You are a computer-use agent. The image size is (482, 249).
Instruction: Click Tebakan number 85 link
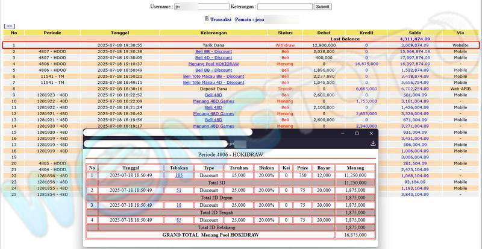pyautogui.click(x=179, y=220)
